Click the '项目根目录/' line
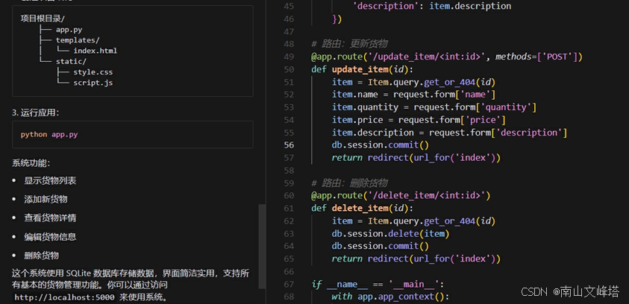This screenshot has height=304, width=629. [43, 19]
